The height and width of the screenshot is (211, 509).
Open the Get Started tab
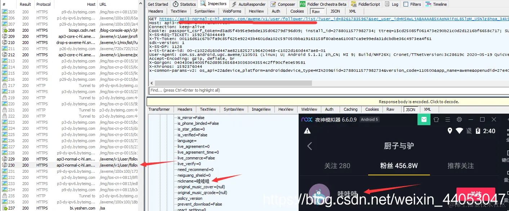tap(158, 4)
